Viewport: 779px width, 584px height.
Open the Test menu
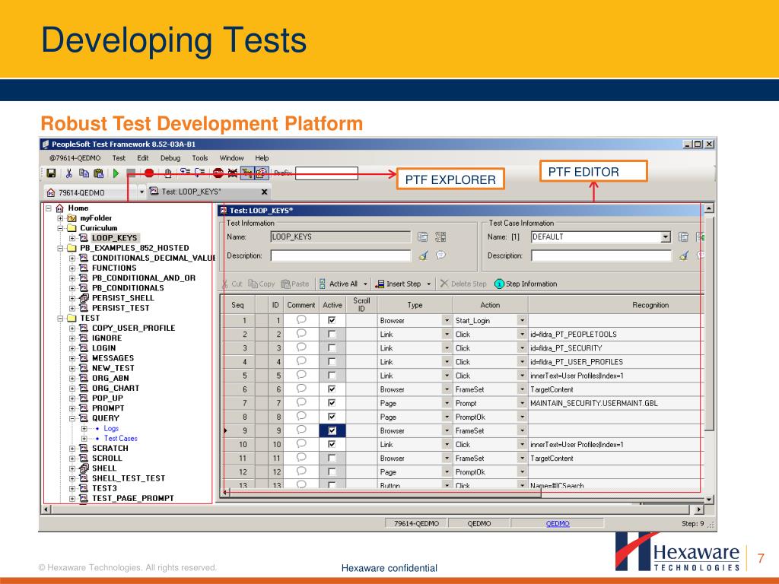point(119,158)
